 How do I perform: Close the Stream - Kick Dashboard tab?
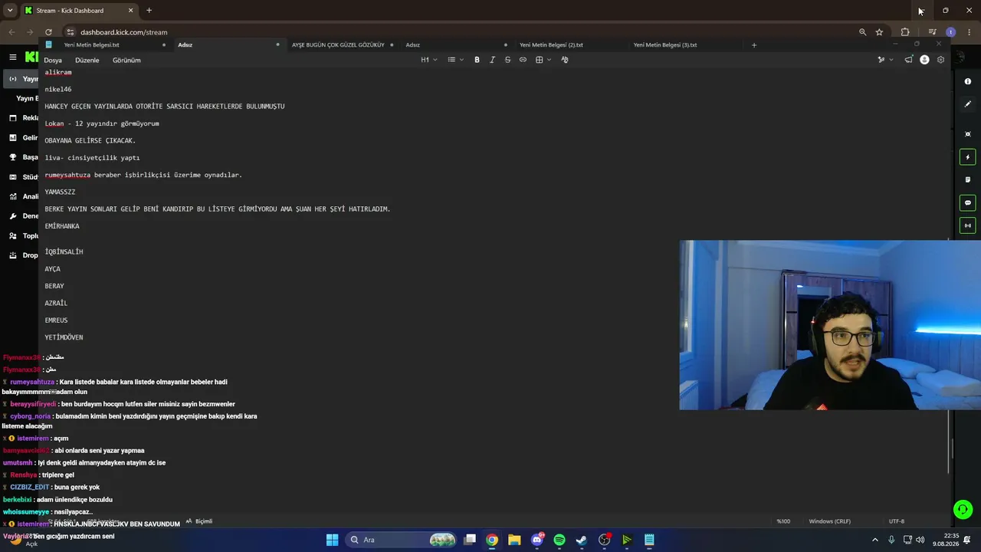[x=130, y=11]
